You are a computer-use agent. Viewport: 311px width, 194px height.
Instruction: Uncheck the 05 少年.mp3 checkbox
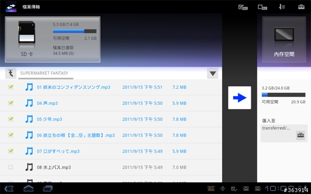pyautogui.click(x=11, y=119)
